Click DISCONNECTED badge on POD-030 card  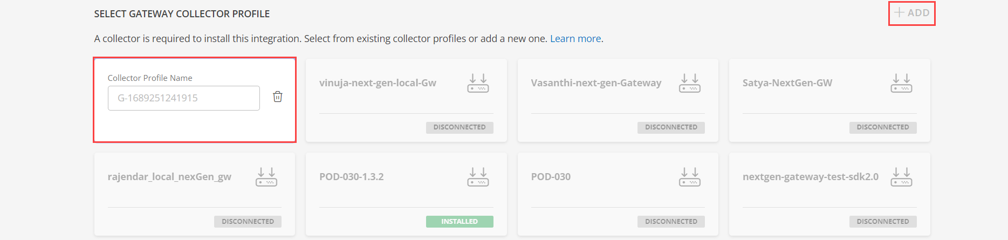(671, 222)
